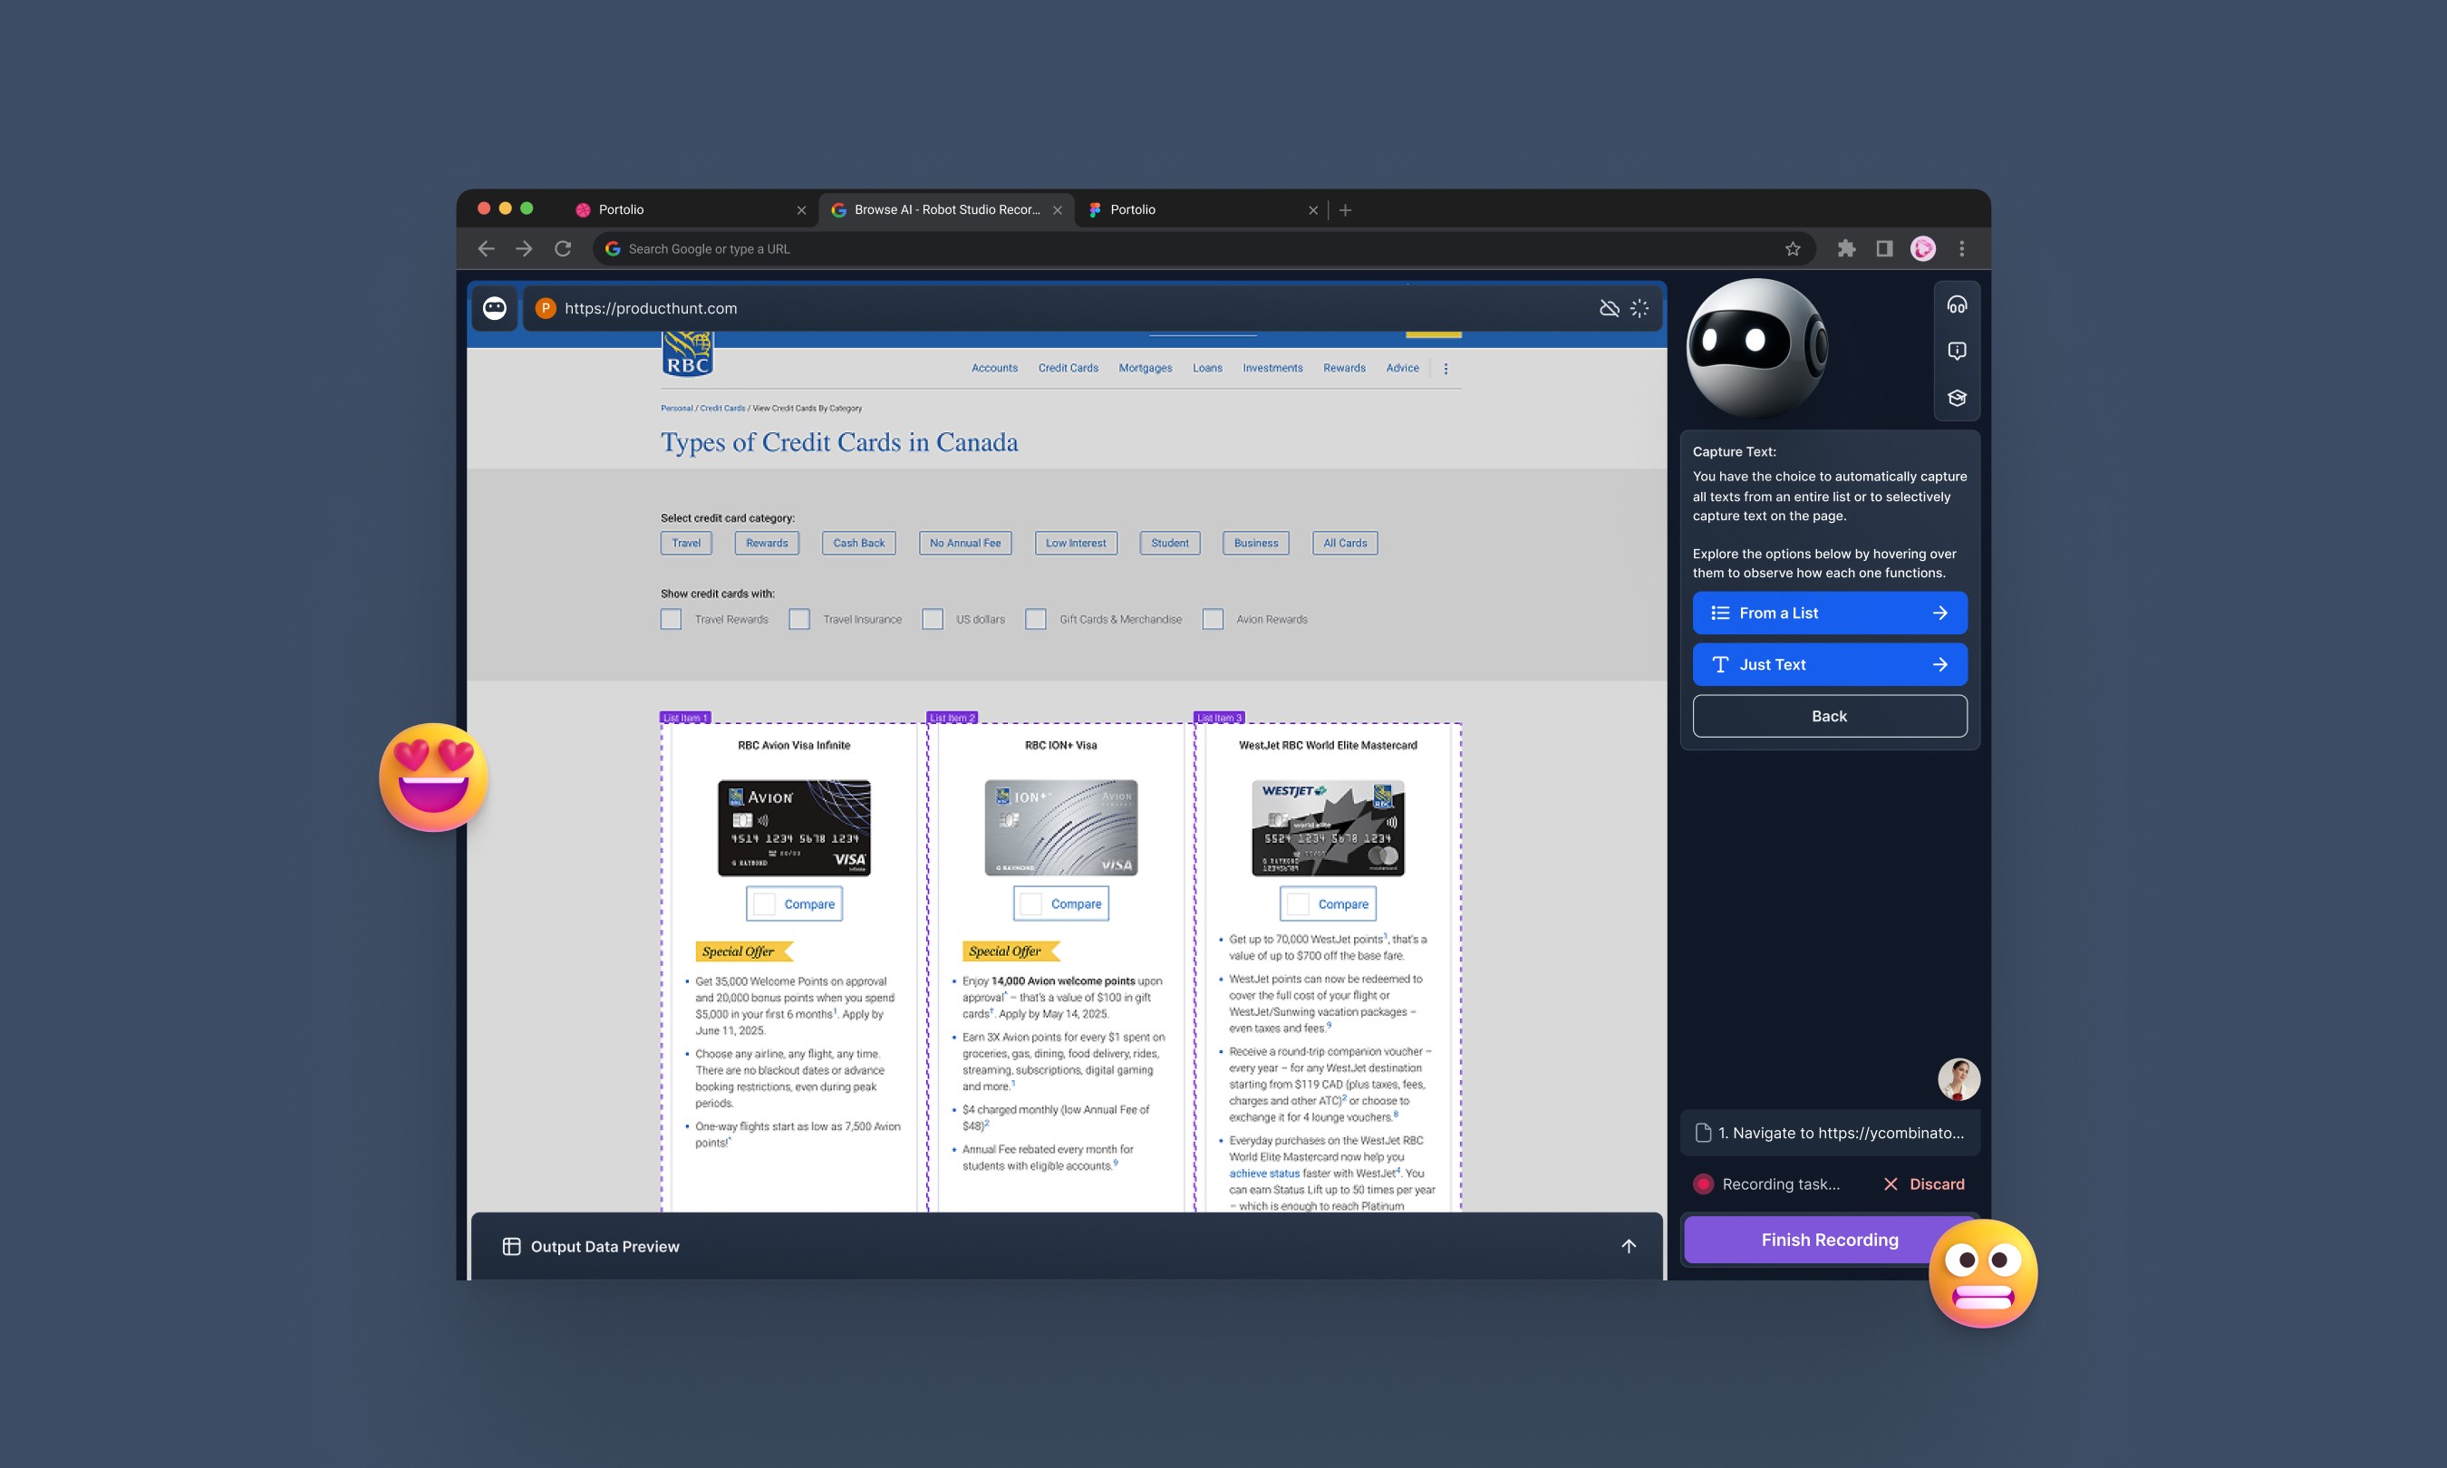Expand the Output Data Preview panel
2447x1468 pixels.
pyautogui.click(x=1628, y=1246)
